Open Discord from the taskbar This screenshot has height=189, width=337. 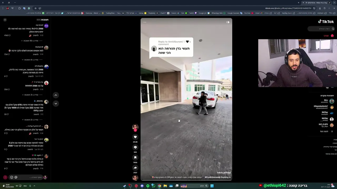(x=142, y=186)
